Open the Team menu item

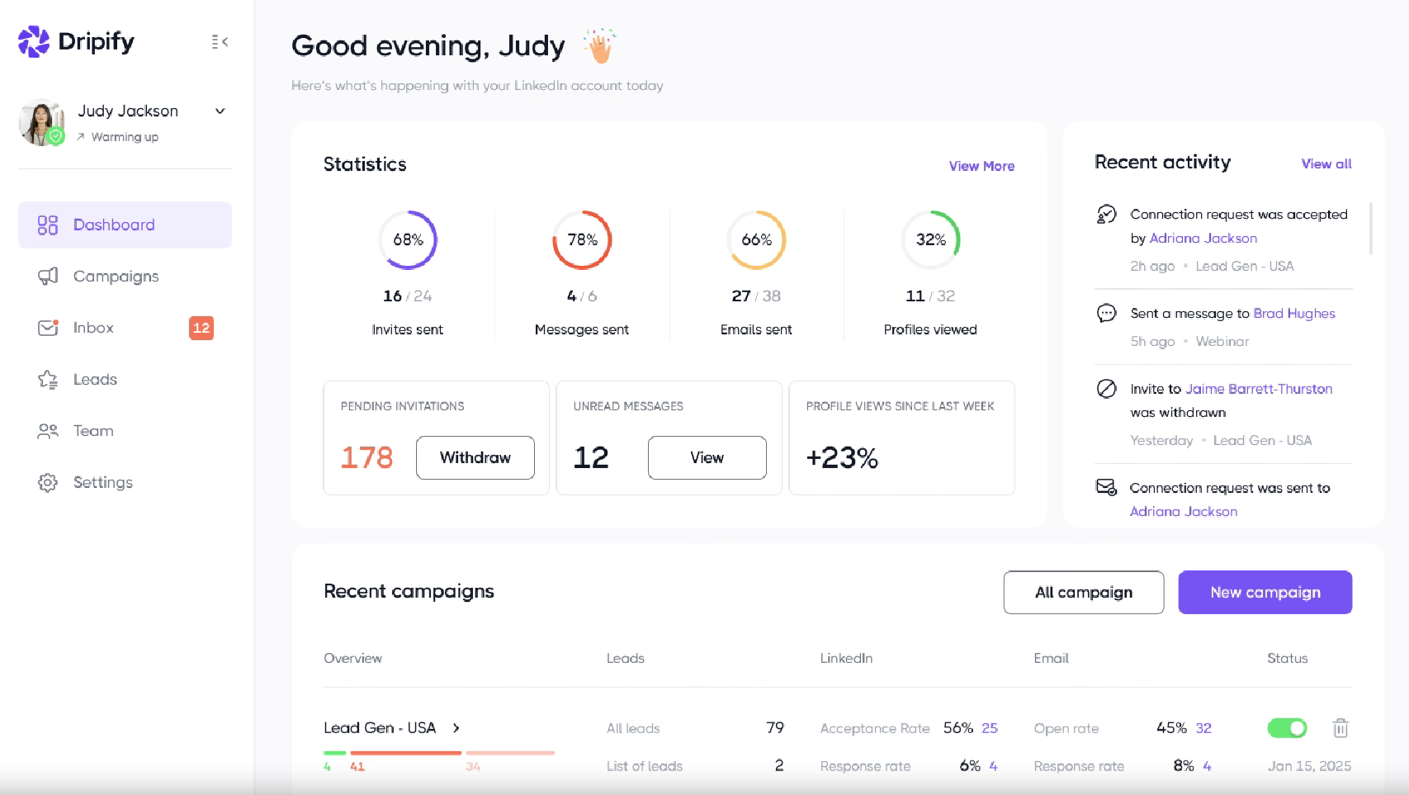[125, 431]
